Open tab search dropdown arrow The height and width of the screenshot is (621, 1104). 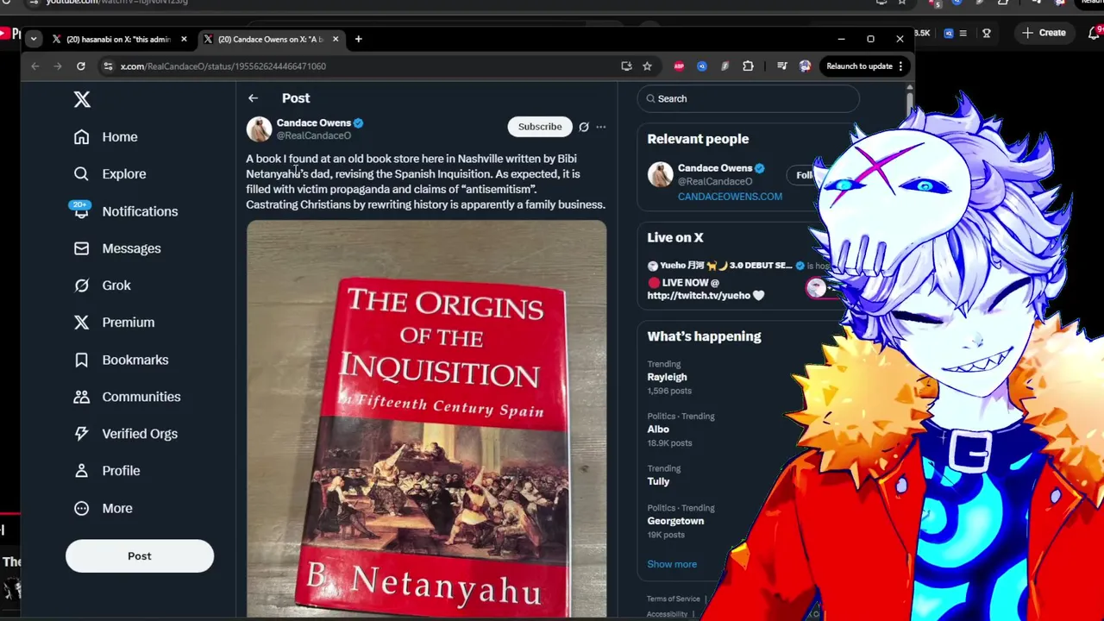point(34,39)
